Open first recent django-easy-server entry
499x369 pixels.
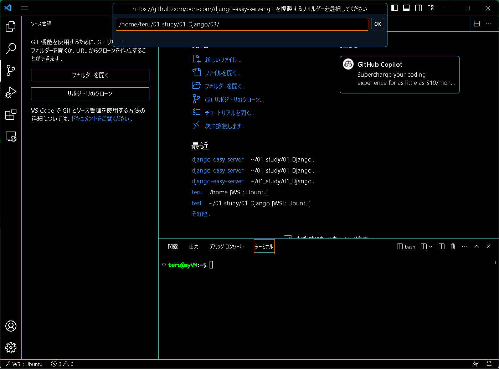coord(217,159)
